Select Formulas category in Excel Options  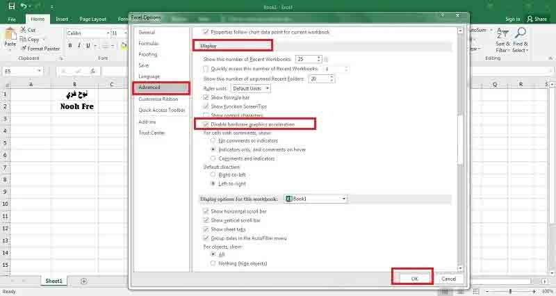tap(149, 43)
